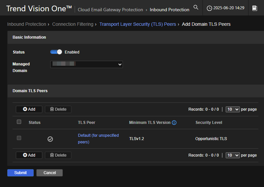Click the bottom Add button below the table

click(x=29, y=155)
